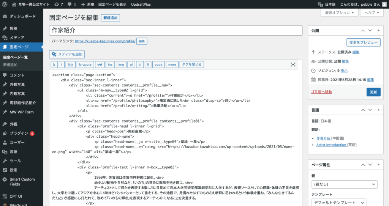Collapse the 言語 panel
The image size is (389, 206).
pyautogui.click(x=378, y=110)
